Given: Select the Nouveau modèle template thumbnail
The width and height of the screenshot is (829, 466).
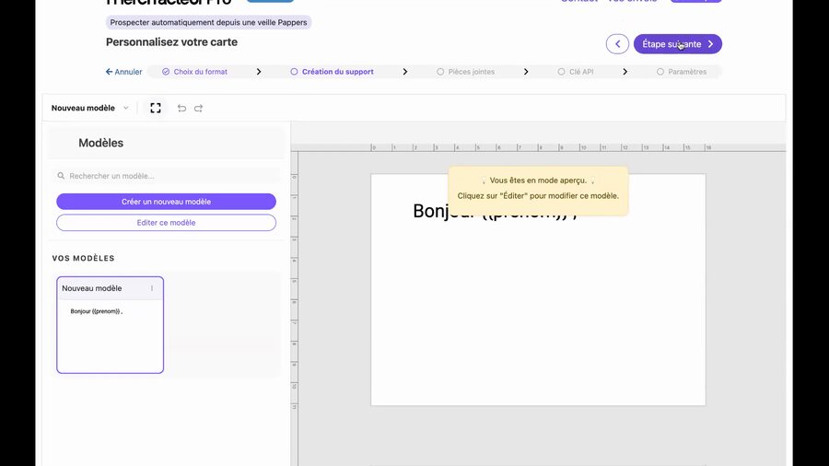Looking at the screenshot, I should tap(110, 325).
